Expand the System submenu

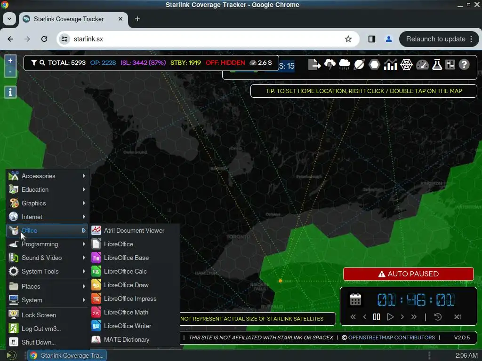48,300
